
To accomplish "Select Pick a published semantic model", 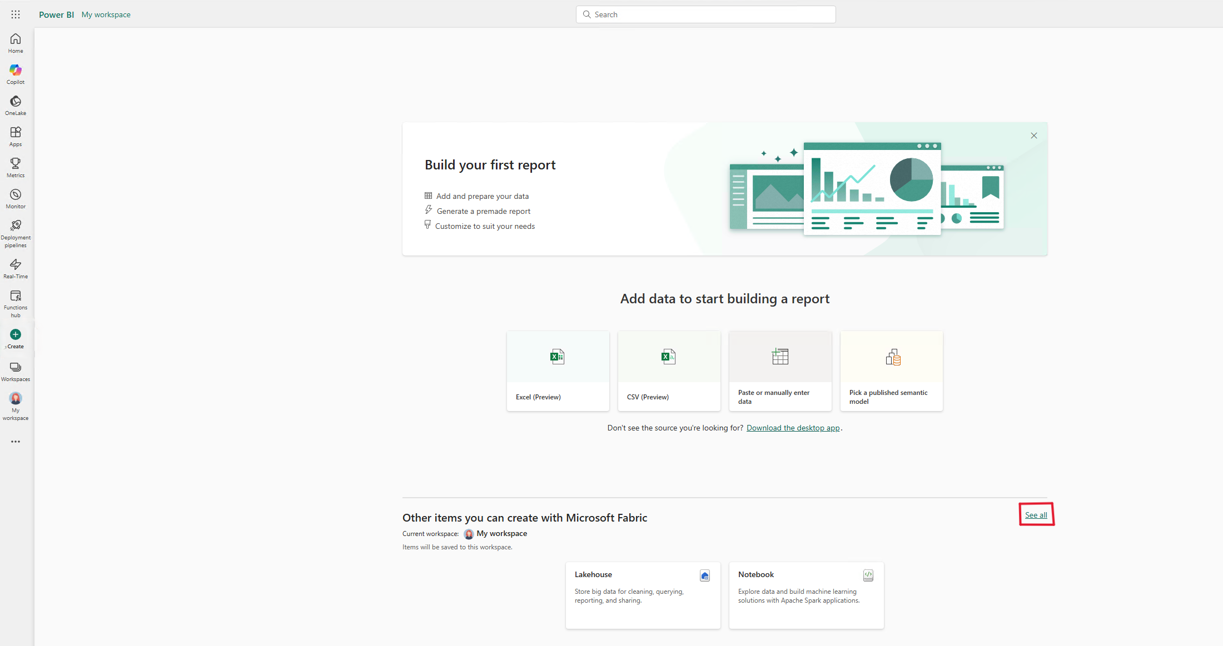I will [891, 370].
